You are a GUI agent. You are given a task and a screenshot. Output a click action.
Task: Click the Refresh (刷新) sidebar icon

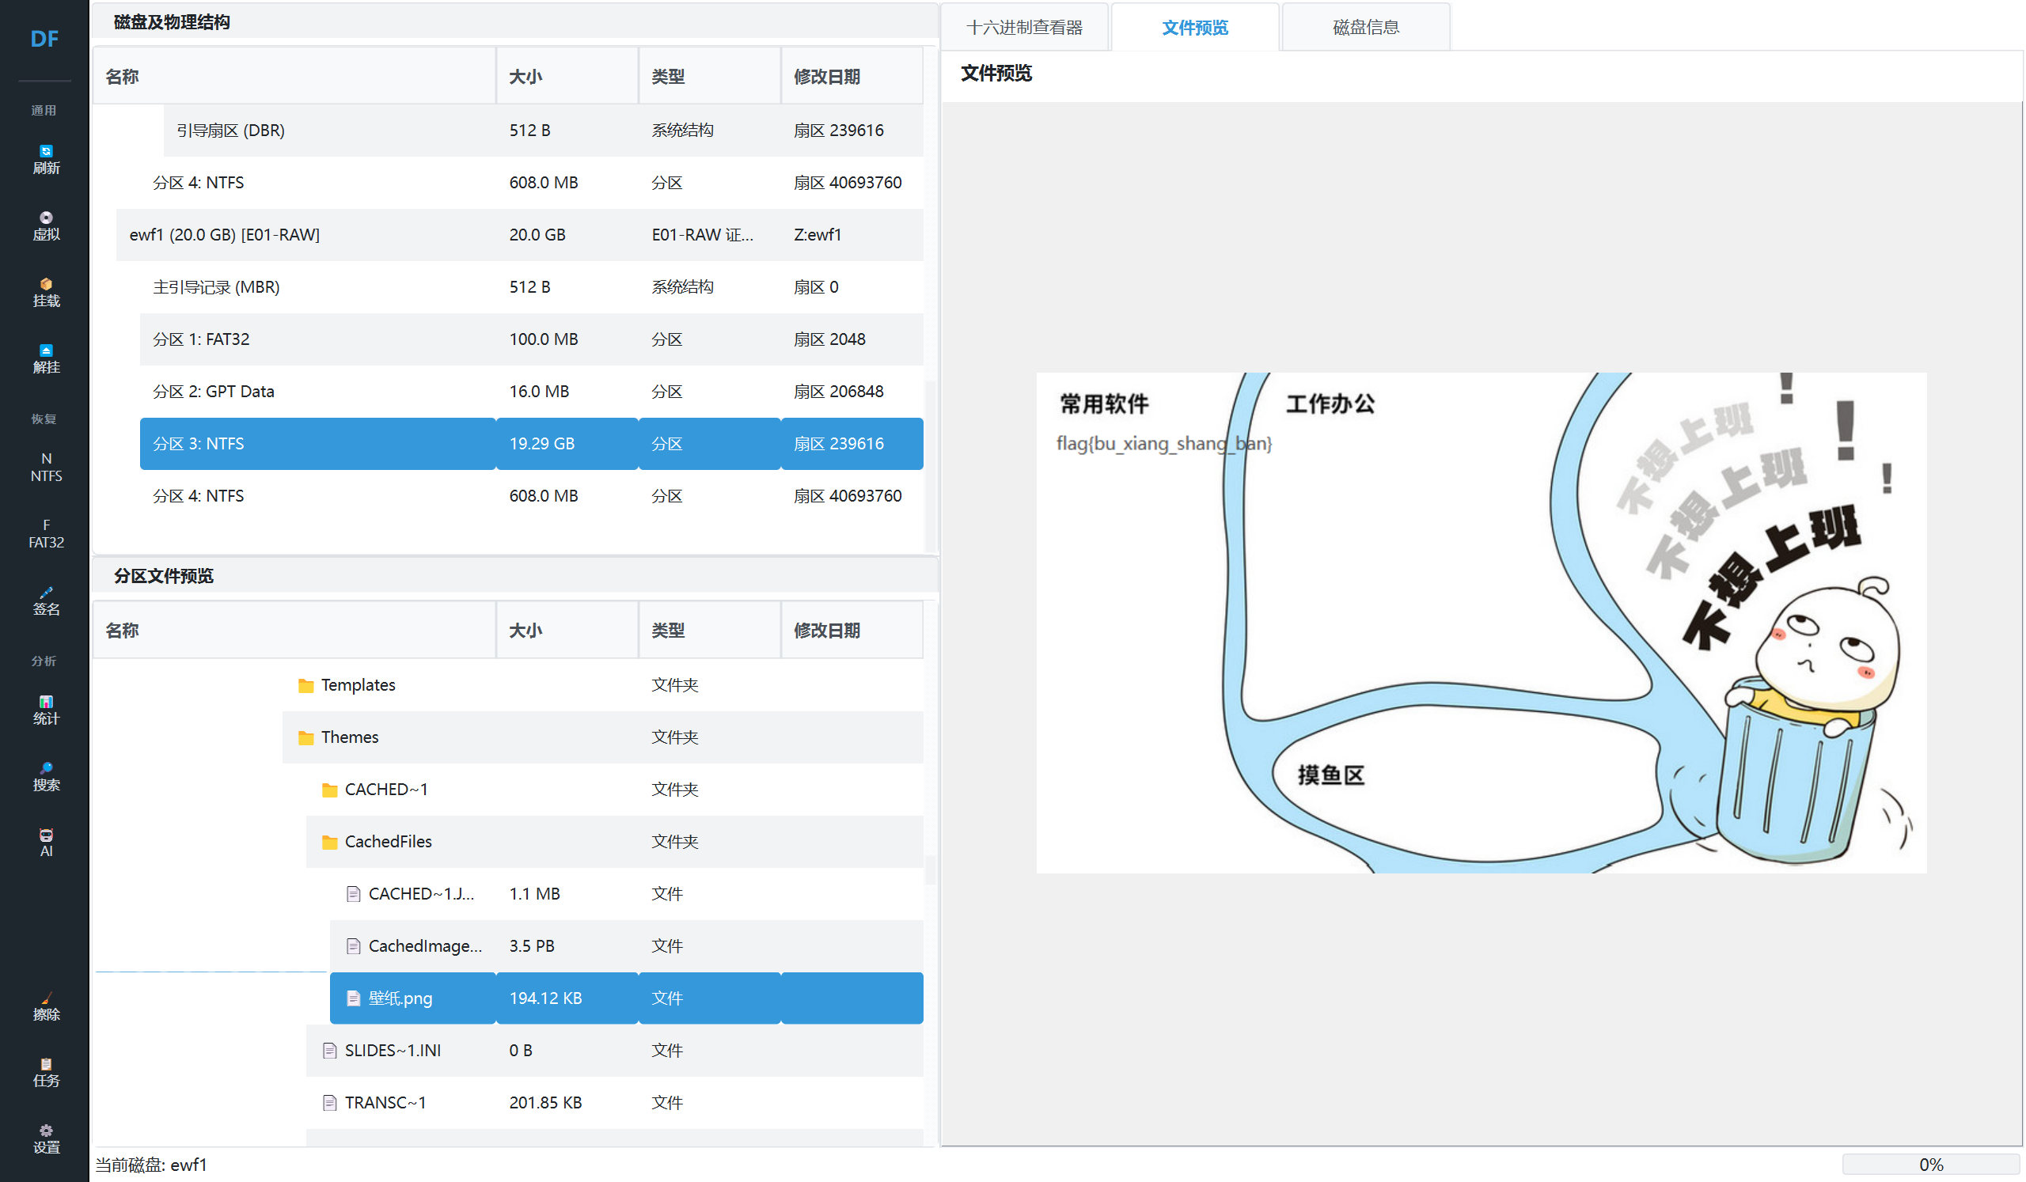[x=46, y=159]
